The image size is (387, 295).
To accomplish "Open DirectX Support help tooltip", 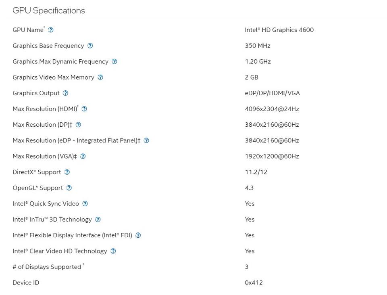I will point(67,172).
